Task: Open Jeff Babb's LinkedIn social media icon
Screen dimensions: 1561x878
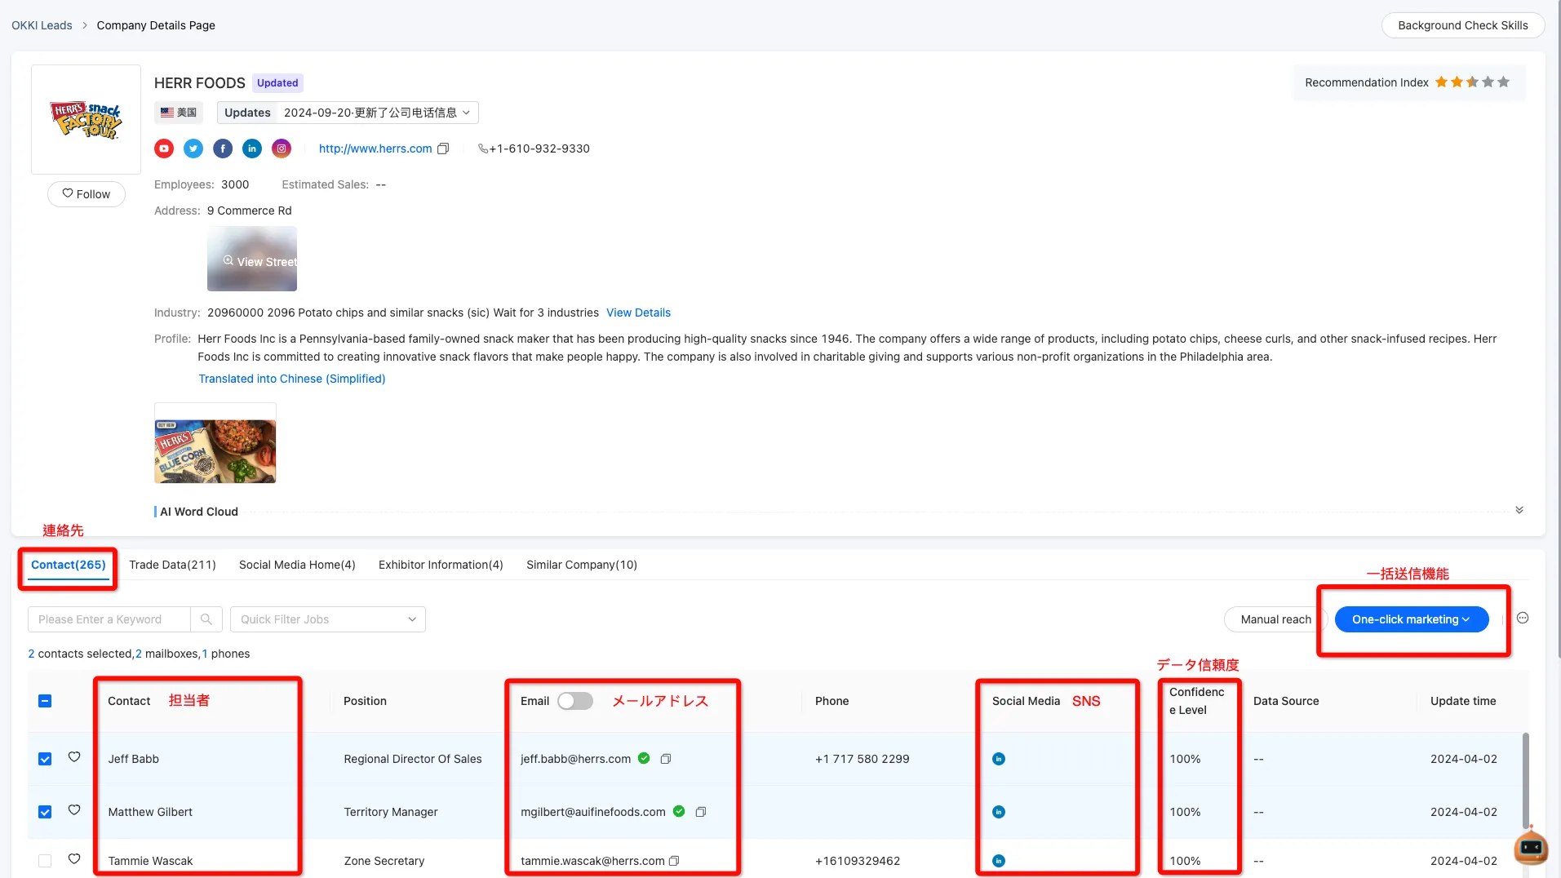Action: pos(999,759)
